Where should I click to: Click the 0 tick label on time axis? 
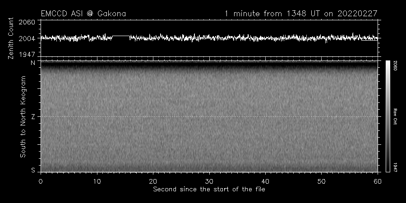(x=41, y=181)
